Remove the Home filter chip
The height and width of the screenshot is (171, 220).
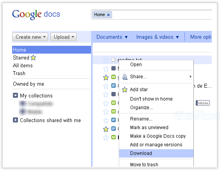pos(108,15)
